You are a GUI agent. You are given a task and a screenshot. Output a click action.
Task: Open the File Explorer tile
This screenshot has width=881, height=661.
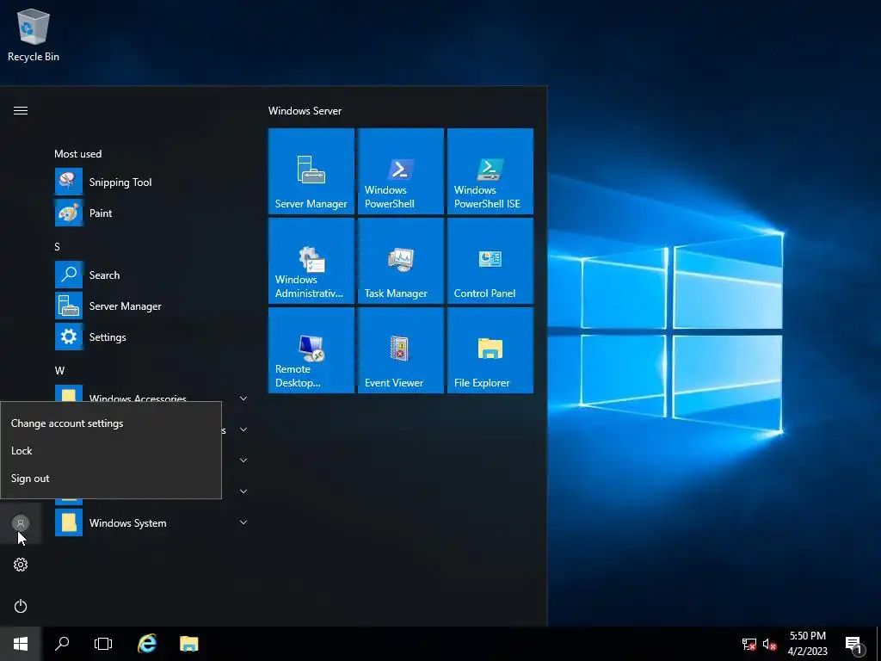490,350
